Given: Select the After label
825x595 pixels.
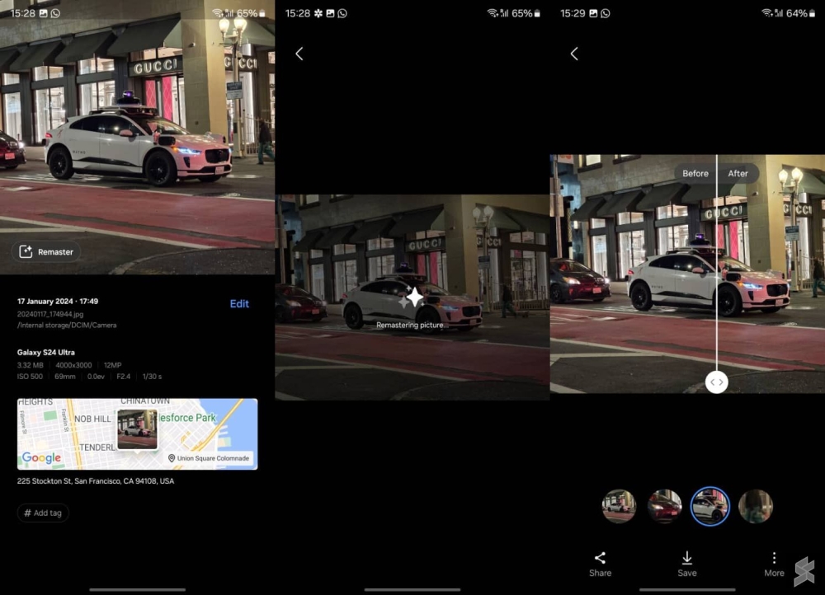Looking at the screenshot, I should click(738, 173).
